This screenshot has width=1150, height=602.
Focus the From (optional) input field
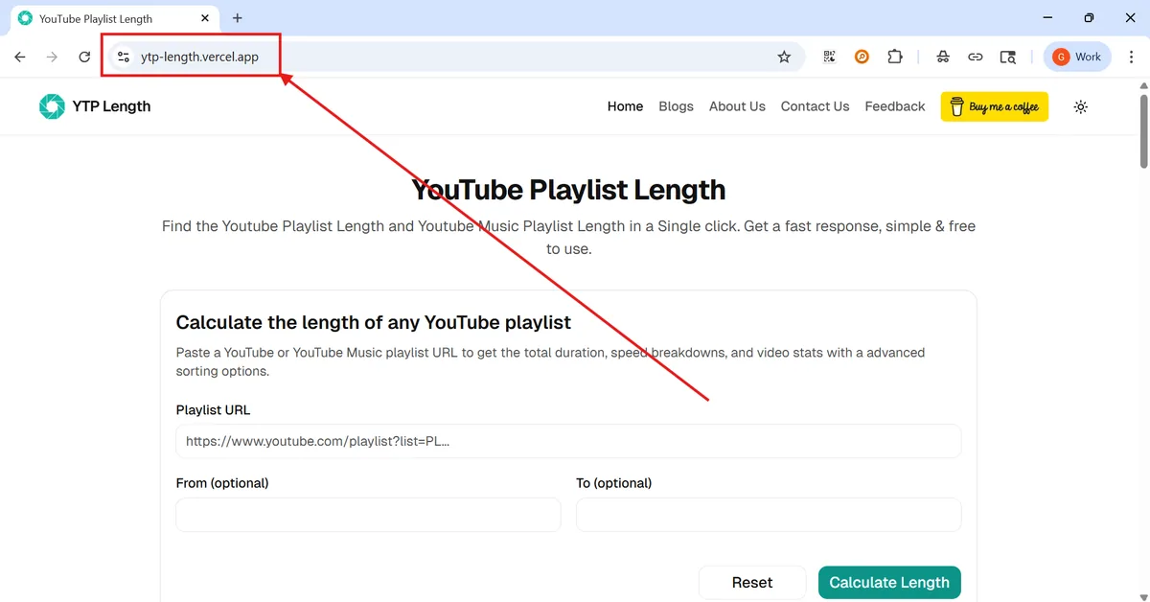pyautogui.click(x=368, y=515)
